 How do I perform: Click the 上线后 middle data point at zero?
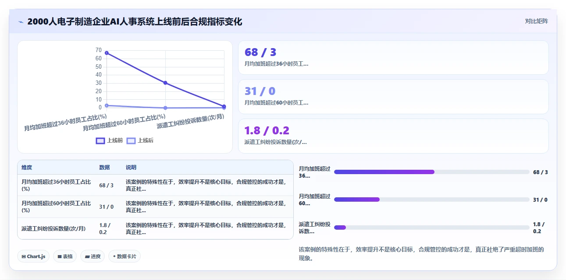point(165,108)
